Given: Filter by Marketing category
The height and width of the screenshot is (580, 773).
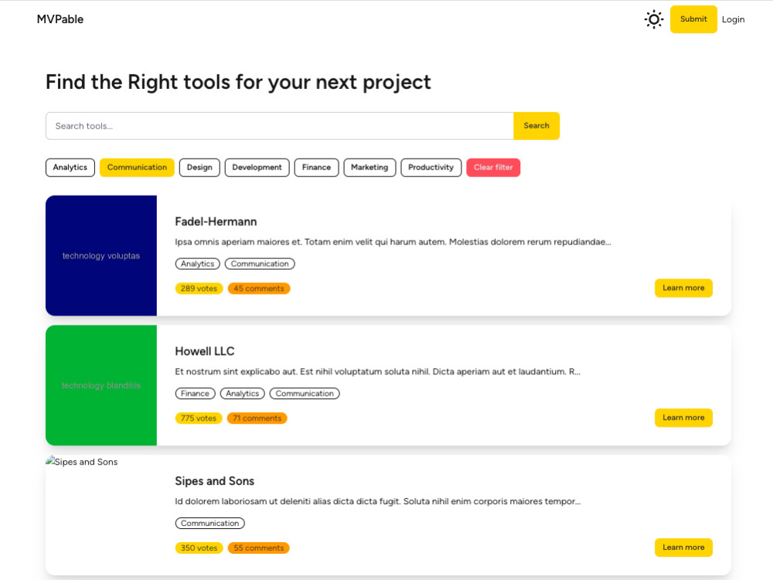Looking at the screenshot, I should point(369,167).
